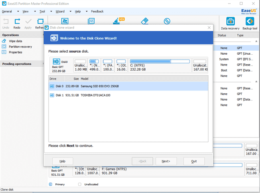This screenshot has height=193, width=260.
Task: Select the 711.00 Unallocated block on Disk 1
Action: (x=252, y=169)
